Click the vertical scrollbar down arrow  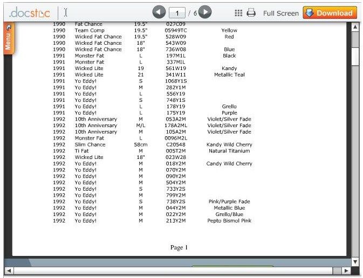pyautogui.click(x=355, y=262)
